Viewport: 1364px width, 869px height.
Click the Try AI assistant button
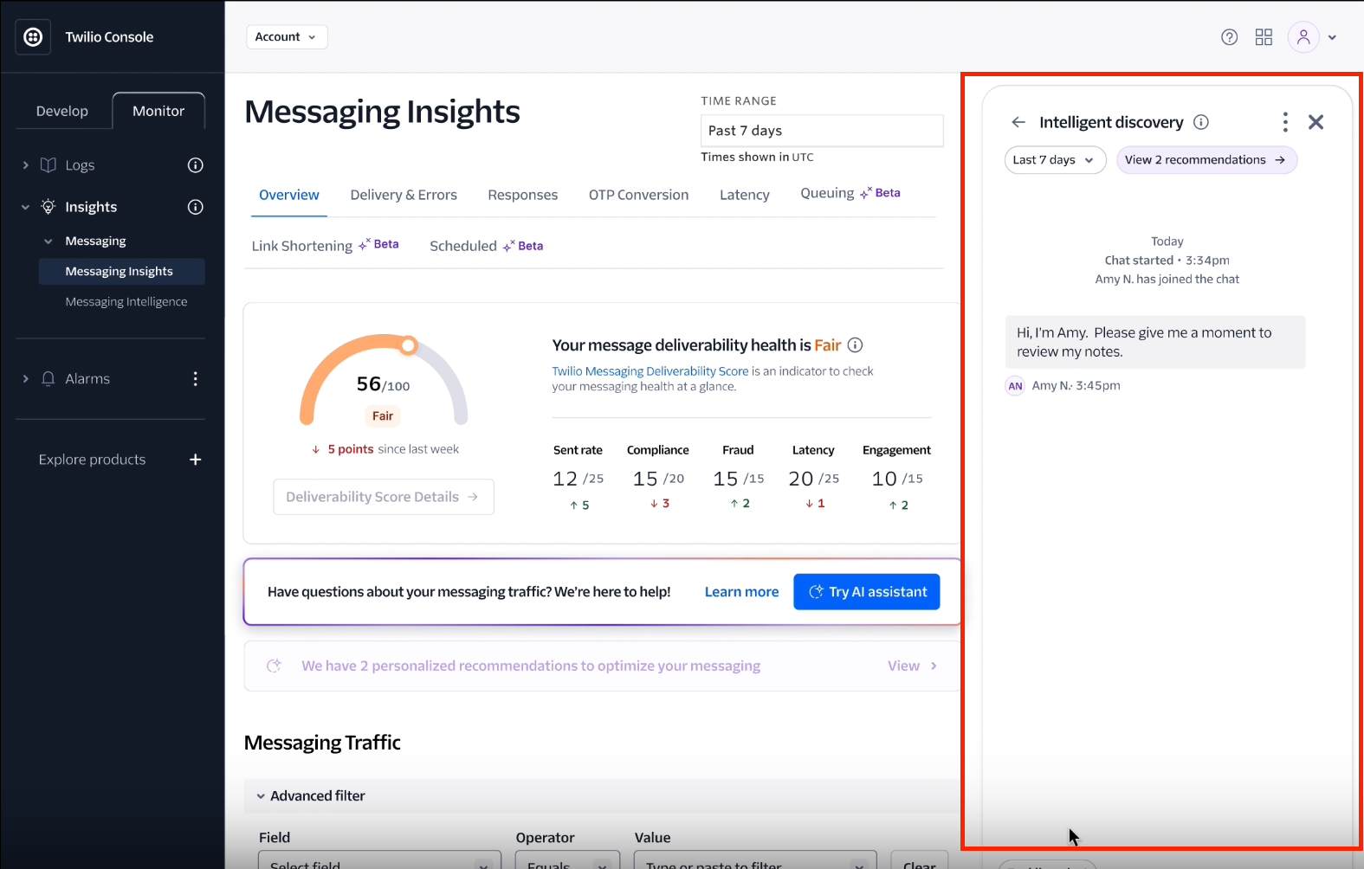pos(866,592)
